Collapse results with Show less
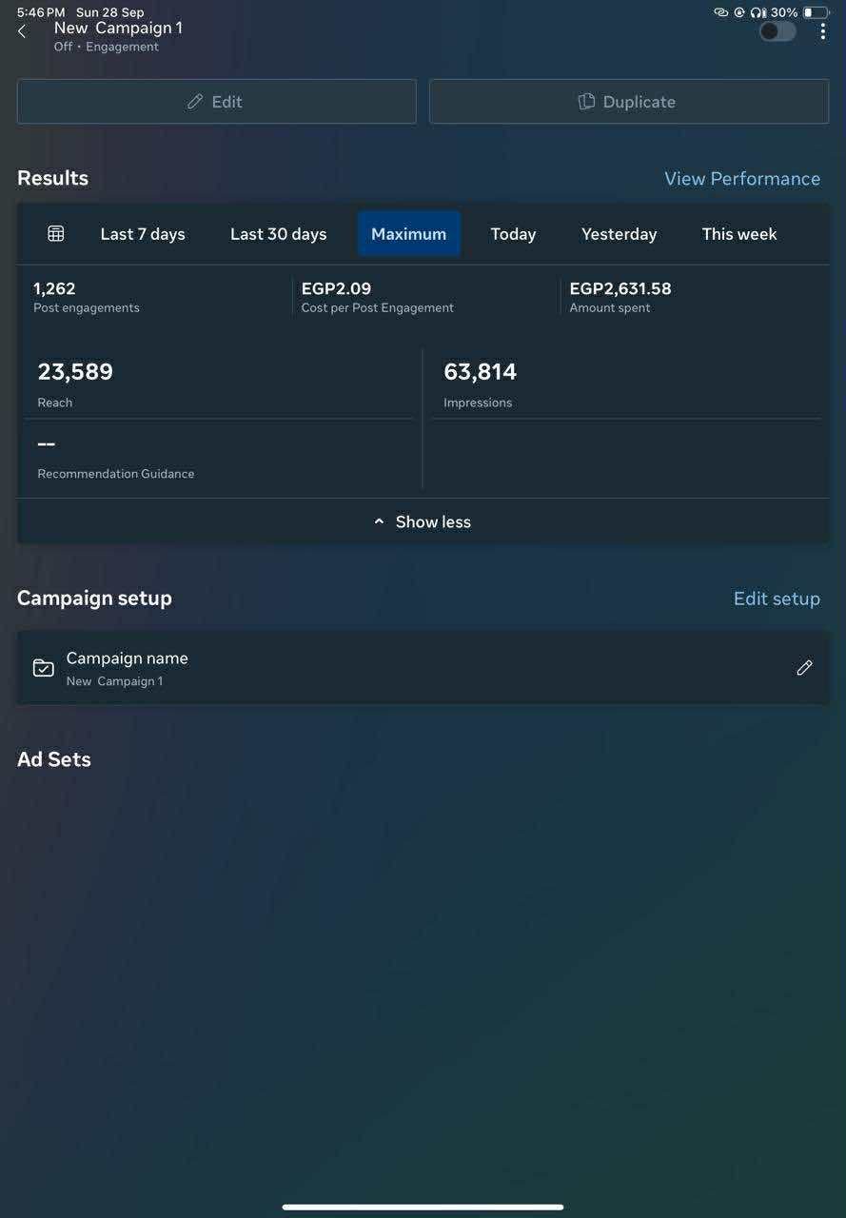 click(423, 521)
